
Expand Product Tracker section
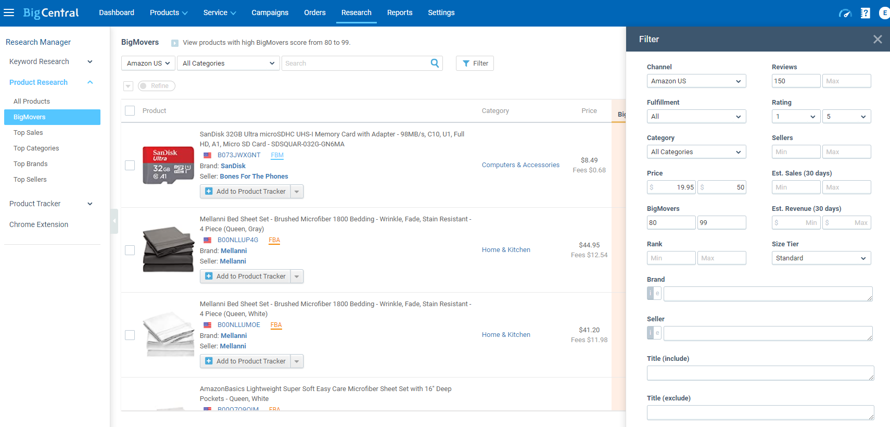pos(90,204)
